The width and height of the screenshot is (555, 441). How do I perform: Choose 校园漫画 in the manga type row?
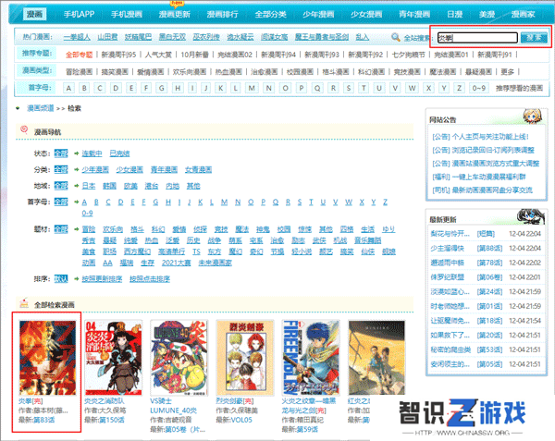[300, 72]
